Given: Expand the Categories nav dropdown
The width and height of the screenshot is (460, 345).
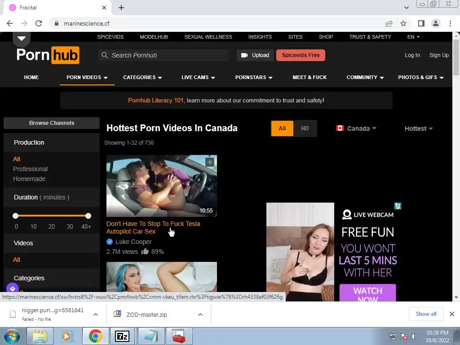Looking at the screenshot, I should point(142,77).
